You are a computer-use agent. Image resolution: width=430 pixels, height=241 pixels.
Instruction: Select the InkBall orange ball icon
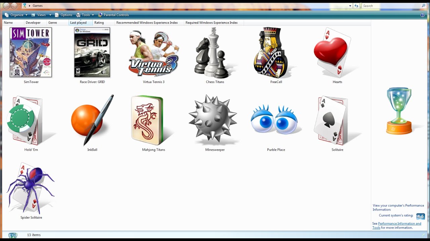92,120
